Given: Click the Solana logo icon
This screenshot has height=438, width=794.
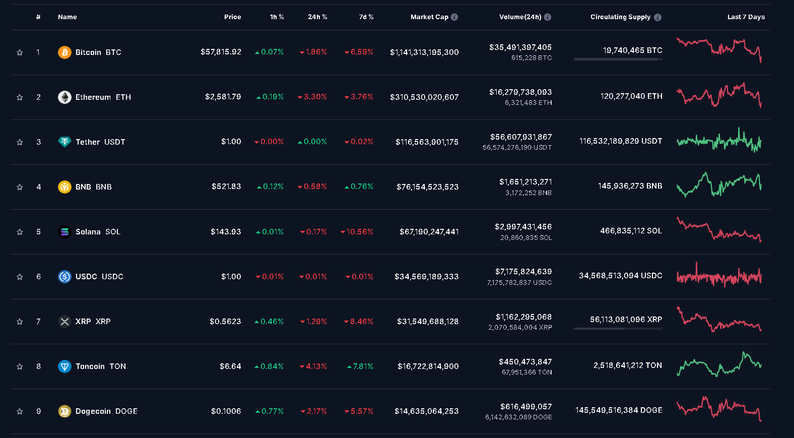Looking at the screenshot, I should 64,232.
